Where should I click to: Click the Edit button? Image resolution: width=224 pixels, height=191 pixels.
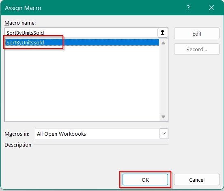tap(197, 34)
